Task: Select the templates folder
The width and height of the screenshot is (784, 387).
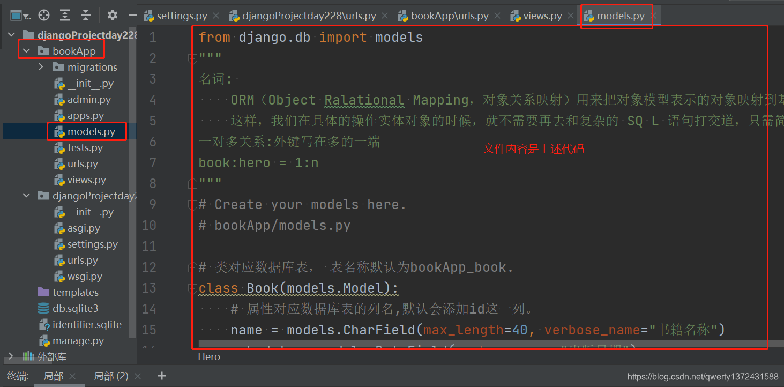Action: 76,293
